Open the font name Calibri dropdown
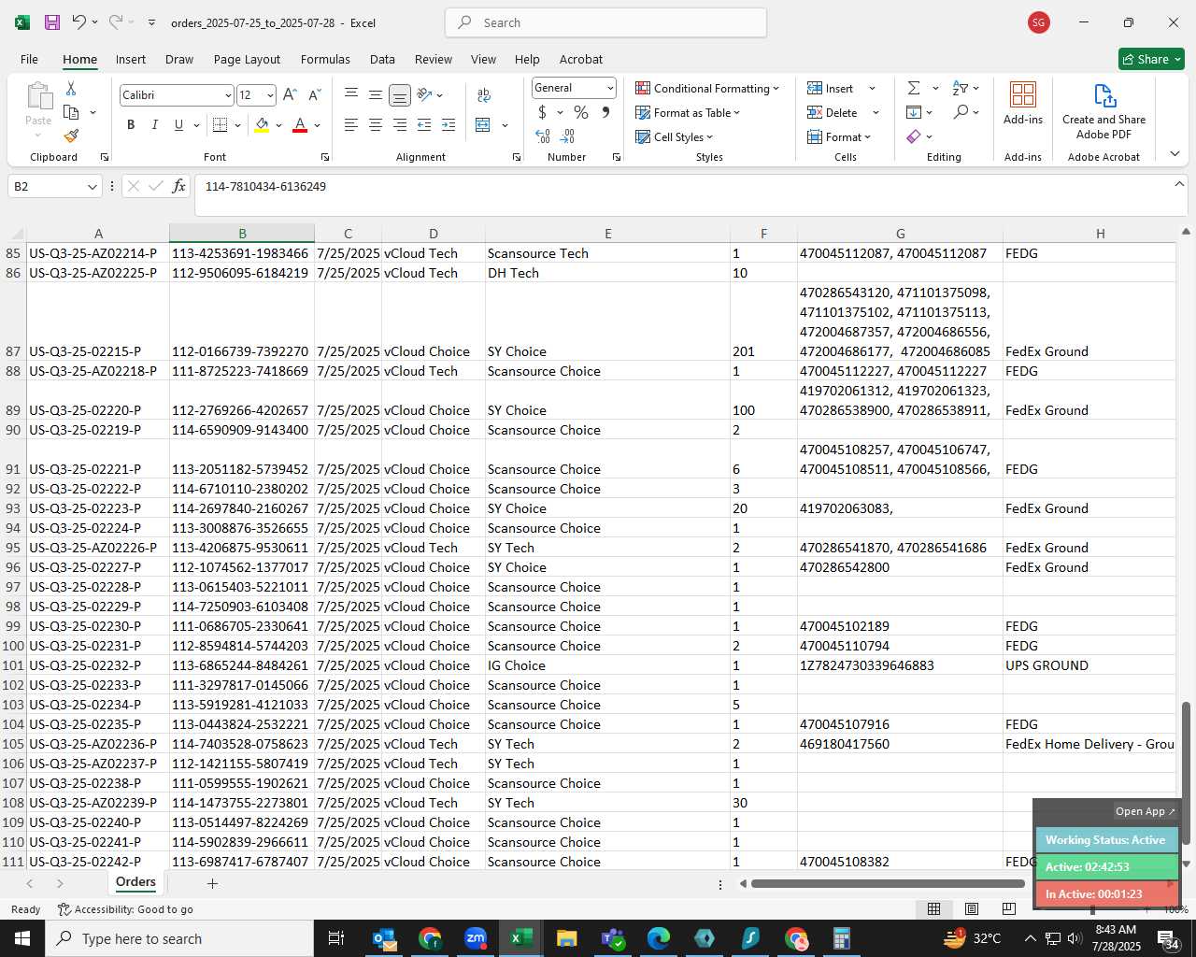 tap(227, 95)
